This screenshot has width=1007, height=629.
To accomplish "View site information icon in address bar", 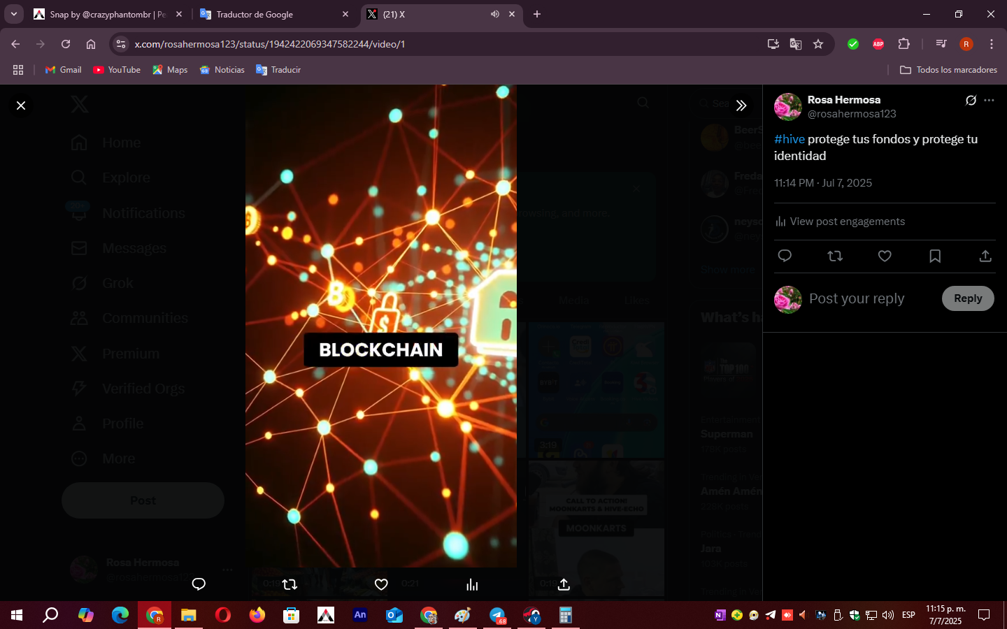I will coord(121,44).
